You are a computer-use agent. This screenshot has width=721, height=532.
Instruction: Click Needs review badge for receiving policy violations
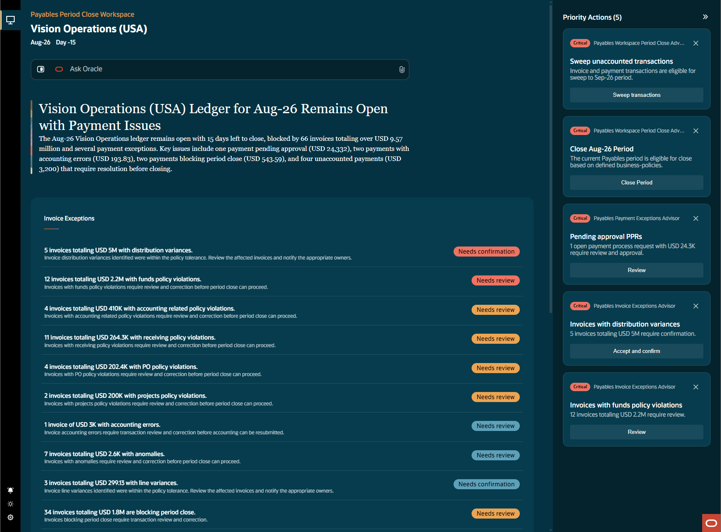click(495, 339)
